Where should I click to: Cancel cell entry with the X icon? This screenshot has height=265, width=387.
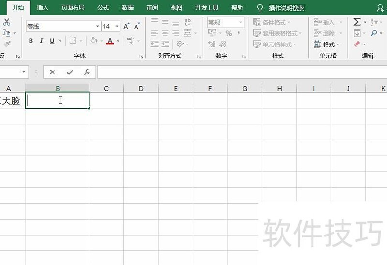pyautogui.click(x=52, y=72)
